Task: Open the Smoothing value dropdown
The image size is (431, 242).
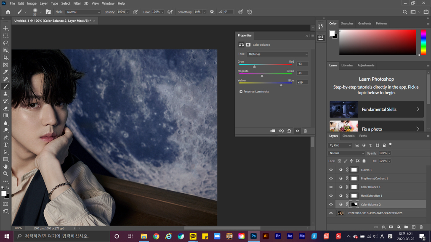Action: [205, 12]
